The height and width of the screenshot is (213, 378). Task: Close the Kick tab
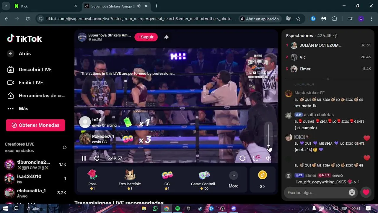click(75, 6)
